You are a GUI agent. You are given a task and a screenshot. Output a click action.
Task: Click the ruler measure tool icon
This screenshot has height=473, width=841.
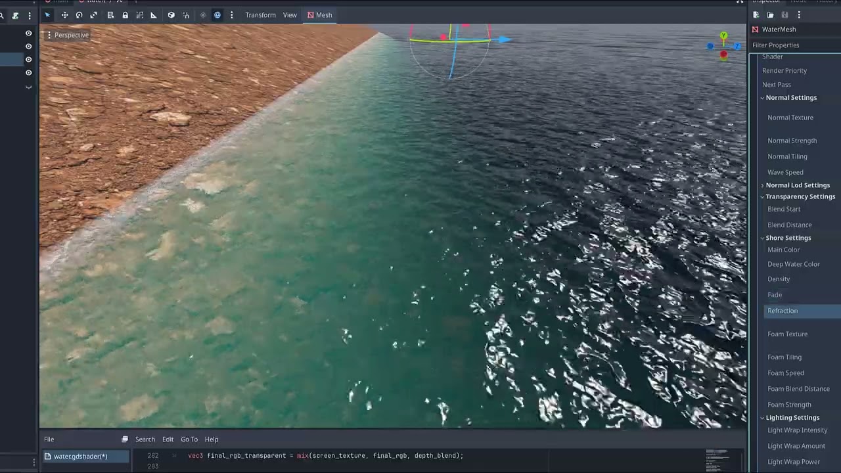(154, 14)
